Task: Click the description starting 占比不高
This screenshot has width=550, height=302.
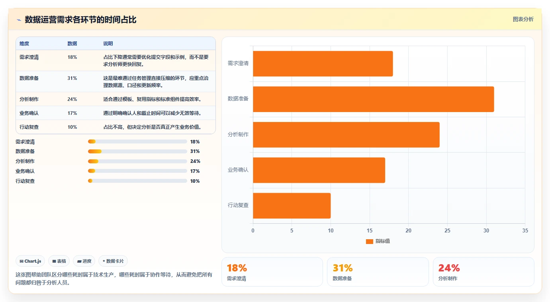Action: (152, 127)
